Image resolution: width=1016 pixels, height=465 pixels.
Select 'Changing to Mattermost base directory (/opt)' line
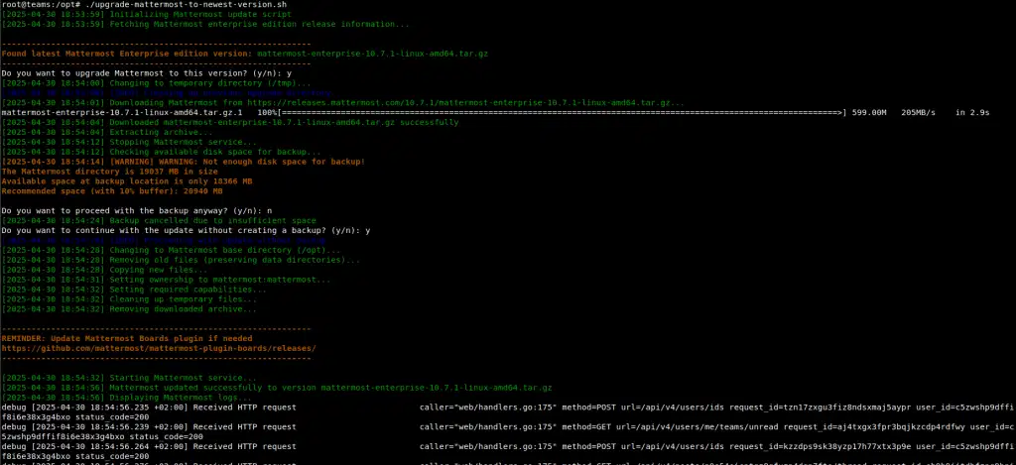(x=171, y=250)
